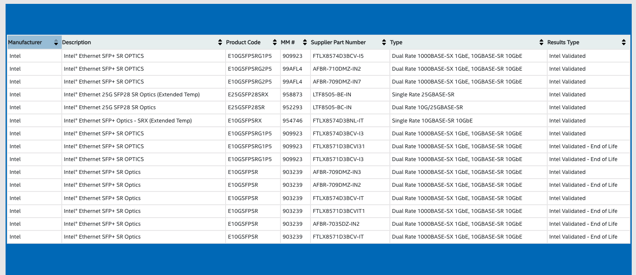Screen dimensions: 636x275
Task: Click product code E25GSFP28SR
Action: (x=246, y=107)
